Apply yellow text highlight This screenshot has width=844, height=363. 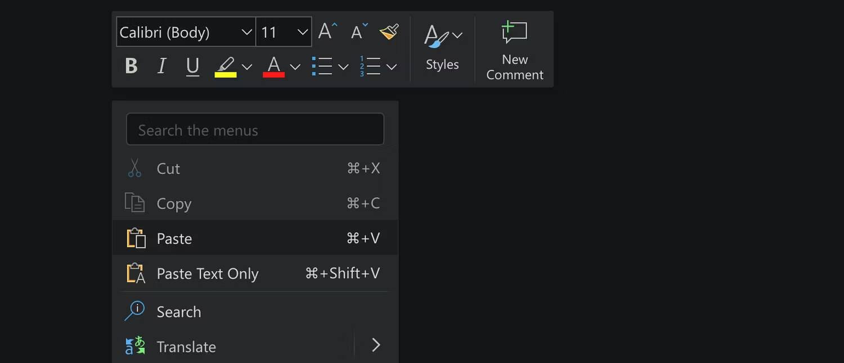point(225,66)
